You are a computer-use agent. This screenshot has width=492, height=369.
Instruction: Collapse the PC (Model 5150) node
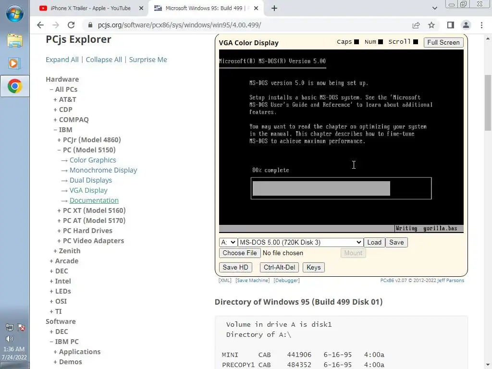pyautogui.click(x=86, y=150)
